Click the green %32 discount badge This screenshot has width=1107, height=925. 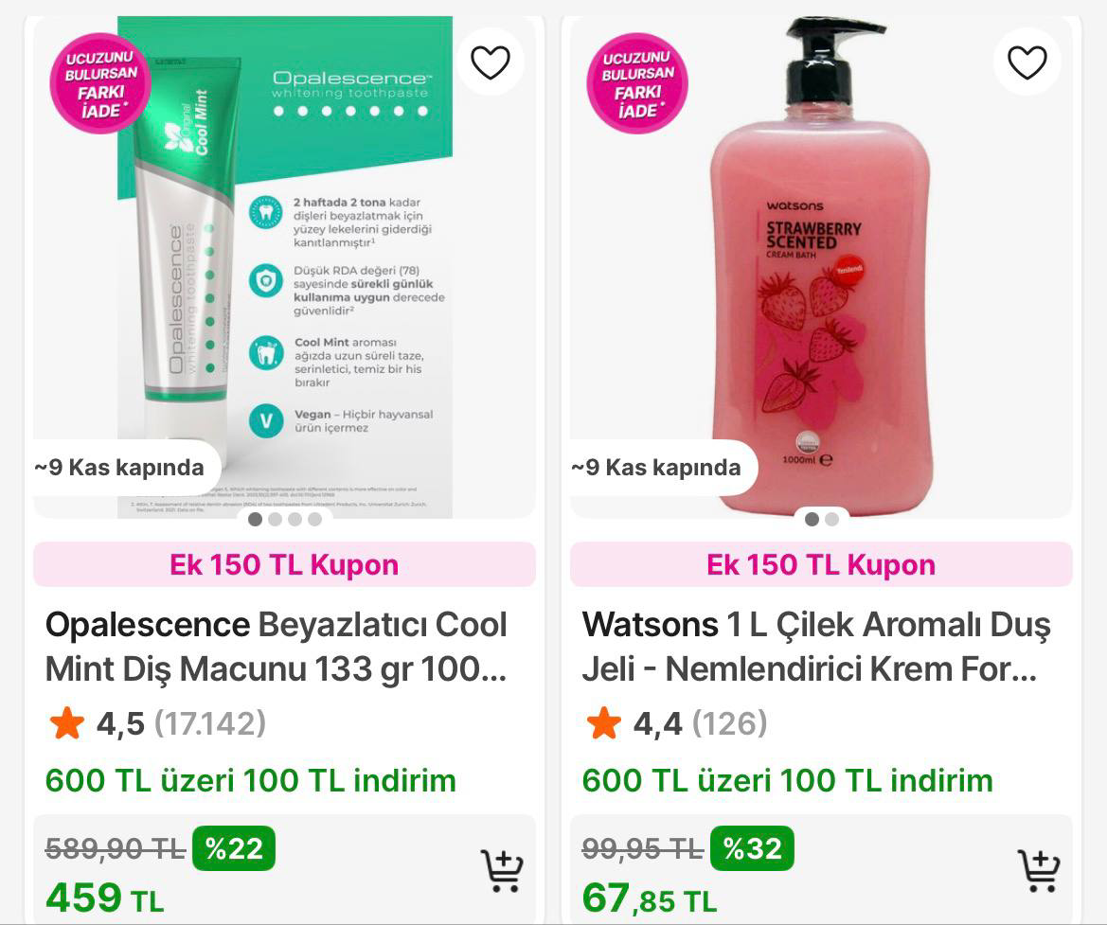[x=753, y=849]
